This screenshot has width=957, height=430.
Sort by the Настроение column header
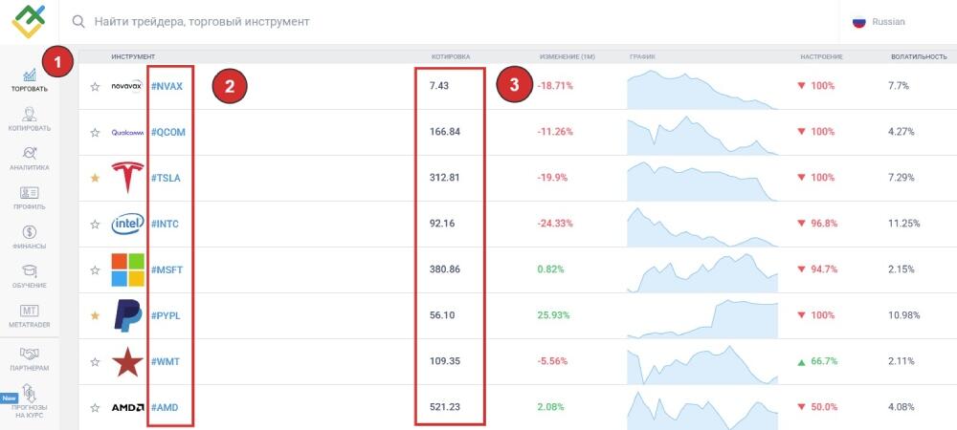pos(821,56)
